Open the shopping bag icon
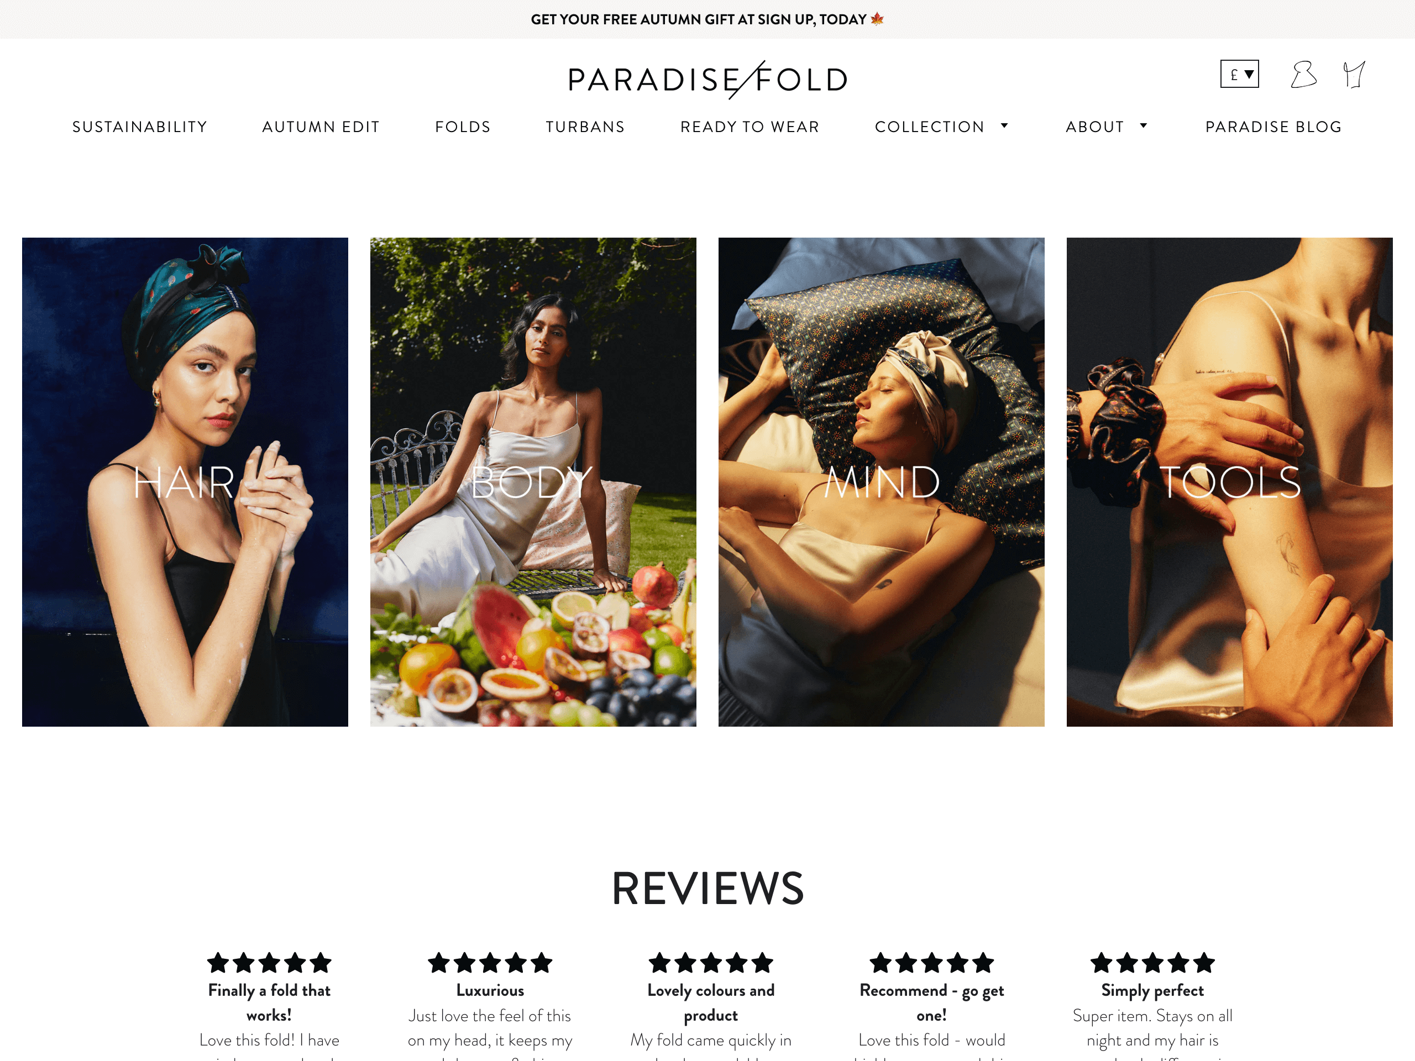Viewport: 1415px width, 1061px height. (x=1354, y=74)
